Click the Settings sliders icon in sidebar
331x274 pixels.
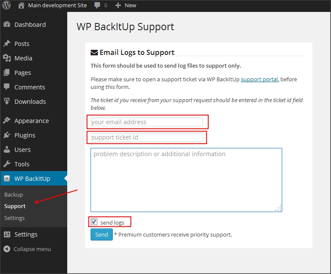point(7,234)
